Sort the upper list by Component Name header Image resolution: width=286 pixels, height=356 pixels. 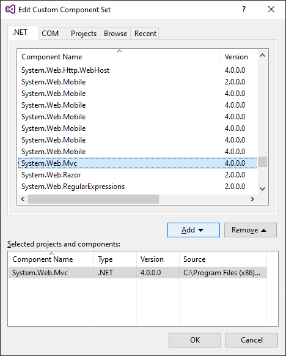pyautogui.click(x=119, y=57)
